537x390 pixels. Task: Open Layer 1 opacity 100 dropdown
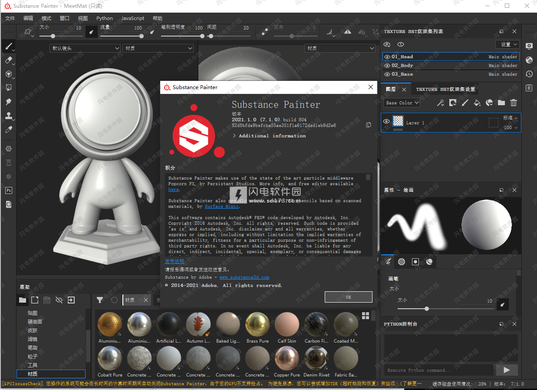[x=510, y=127]
